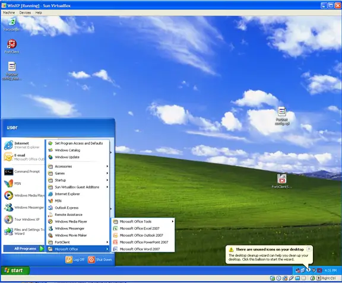The height and width of the screenshot is (283, 342).
Task: Open Windows Catalog entry
Action: [x=78, y=150]
